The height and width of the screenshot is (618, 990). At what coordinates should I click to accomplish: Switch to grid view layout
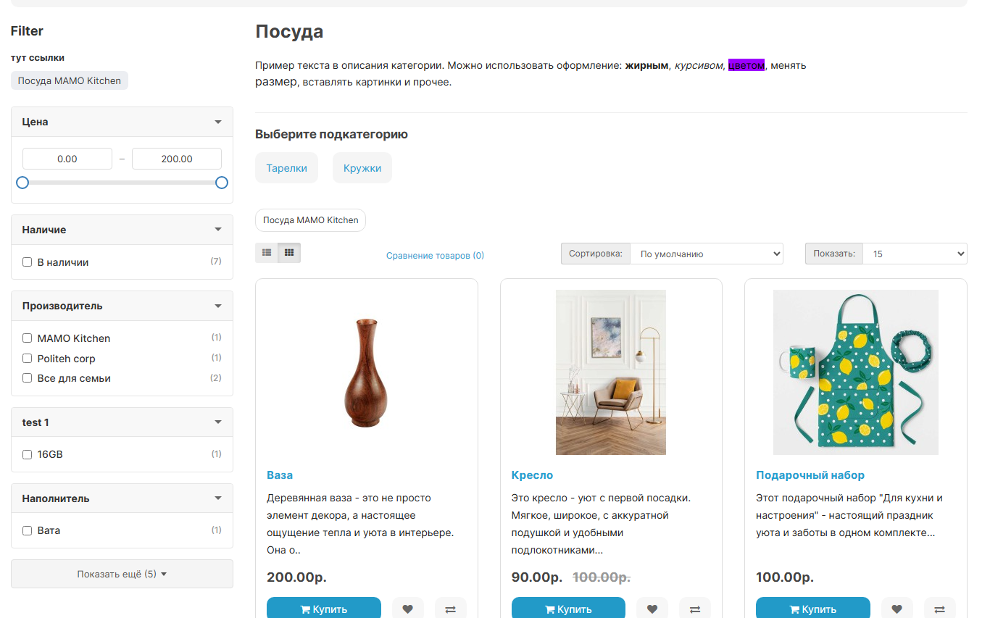289,253
